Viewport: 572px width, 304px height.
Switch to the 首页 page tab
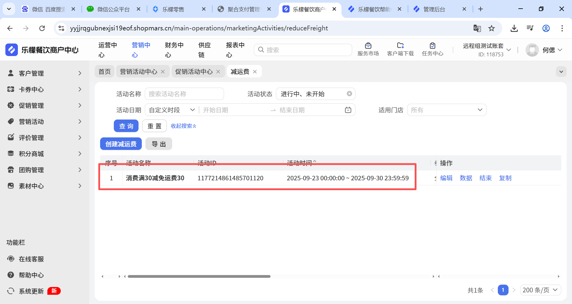pos(105,72)
